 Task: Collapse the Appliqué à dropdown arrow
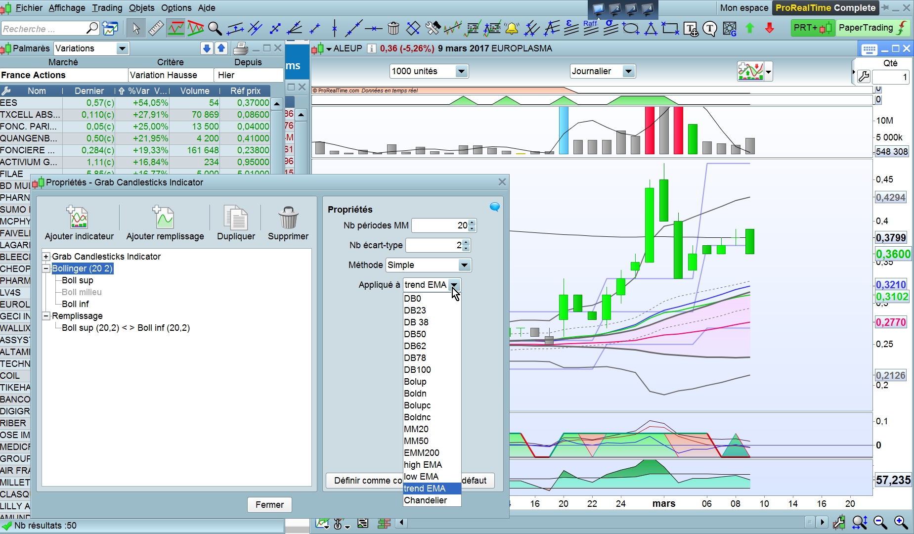[x=454, y=285]
